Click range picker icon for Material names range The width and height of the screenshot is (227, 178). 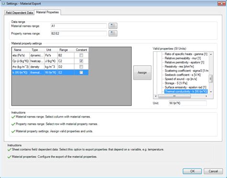coord(113,26)
